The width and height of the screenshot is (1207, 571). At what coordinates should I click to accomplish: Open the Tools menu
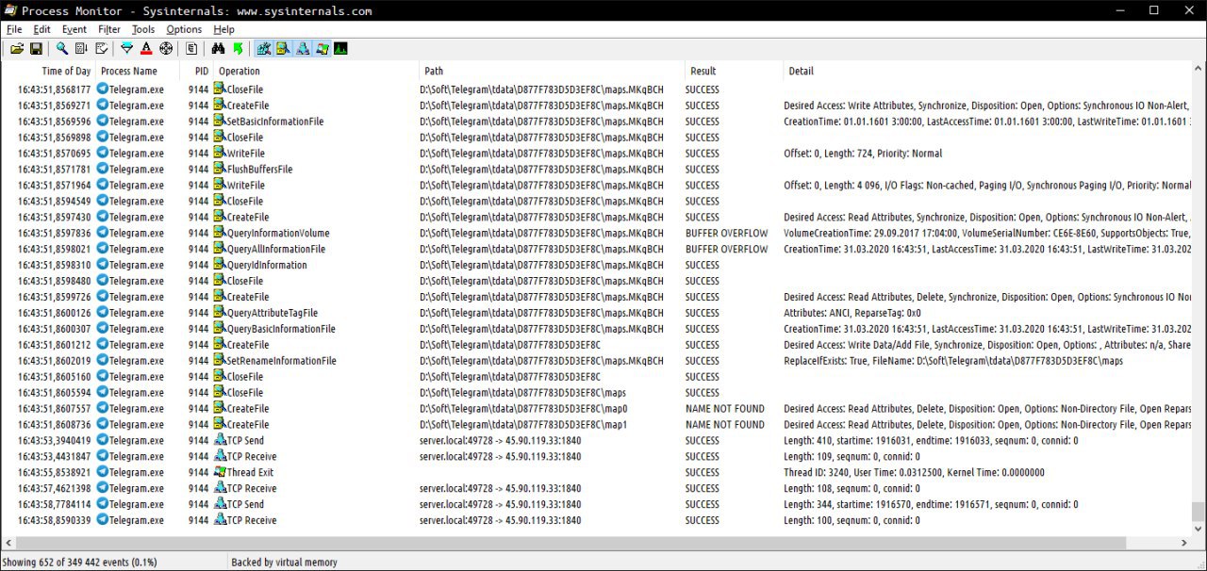[143, 29]
